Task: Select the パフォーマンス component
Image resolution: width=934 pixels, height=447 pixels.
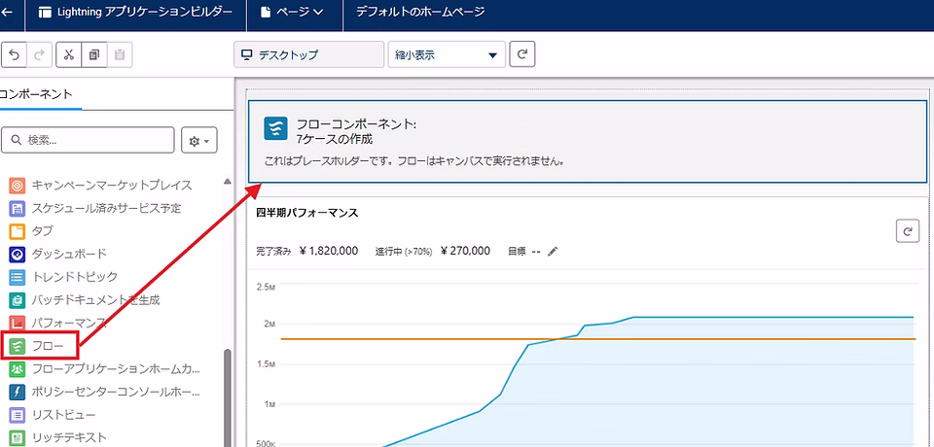Action: pyautogui.click(x=58, y=323)
